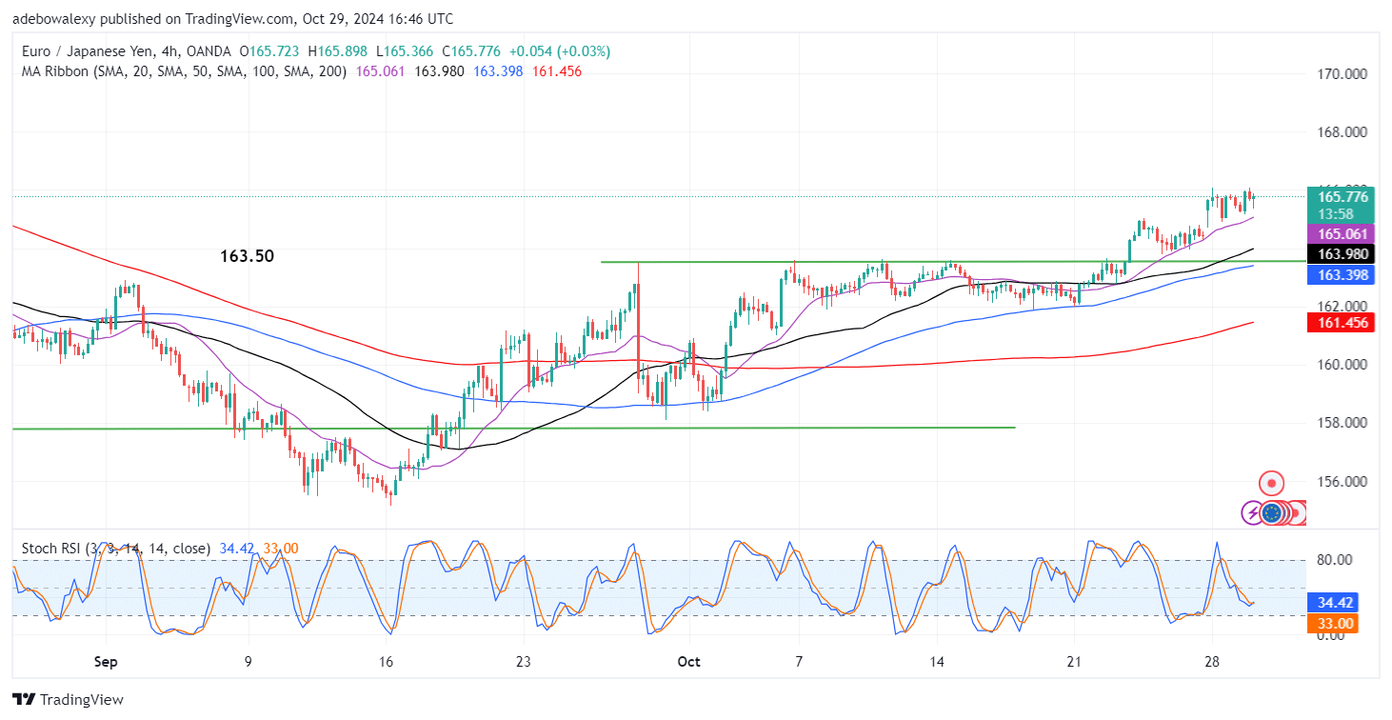Click the 160.000 price axis label

[1342, 365]
